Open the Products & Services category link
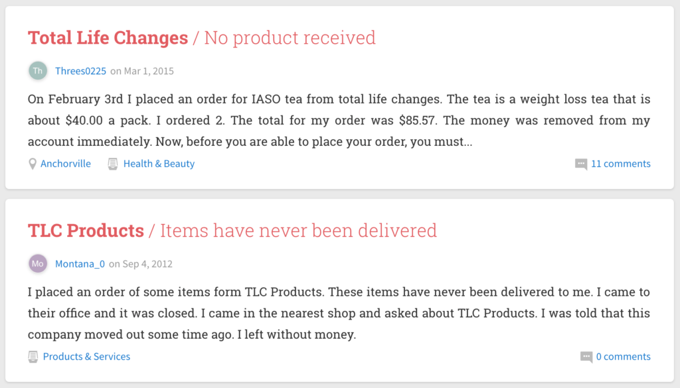 coord(86,356)
